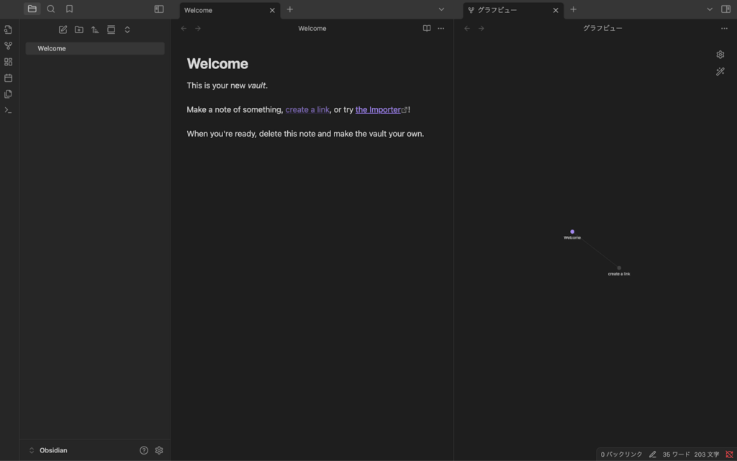This screenshot has height=461, width=737.
Task: Toggle editing mode pencil in status bar
Action: pyautogui.click(x=652, y=455)
